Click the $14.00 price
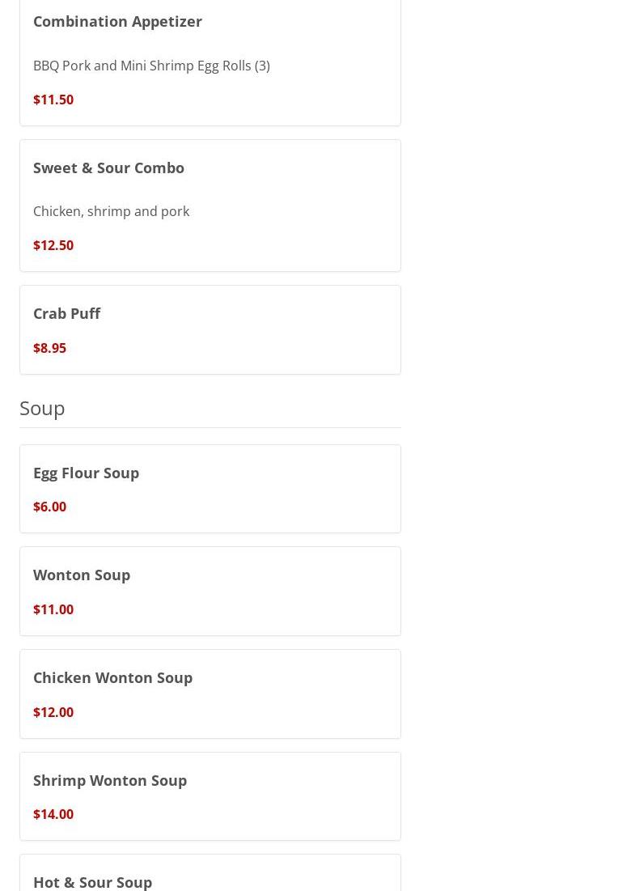Viewport: 635px width, 891px height. click(x=53, y=814)
